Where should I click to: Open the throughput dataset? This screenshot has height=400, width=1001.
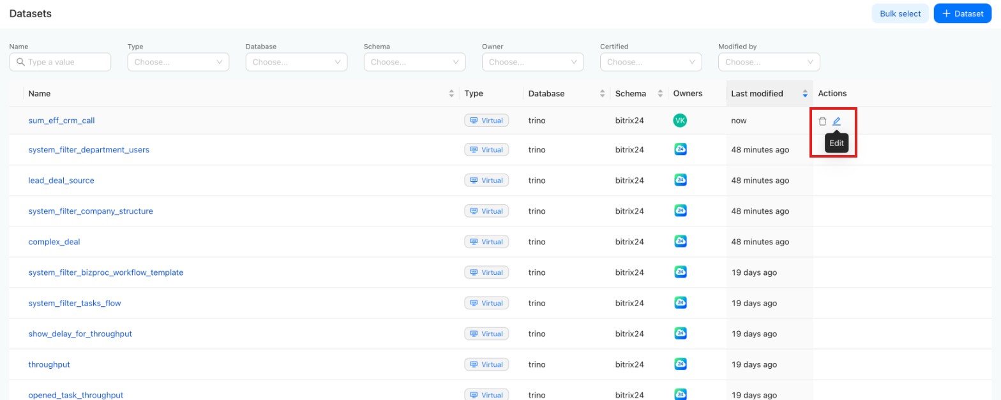(49, 364)
